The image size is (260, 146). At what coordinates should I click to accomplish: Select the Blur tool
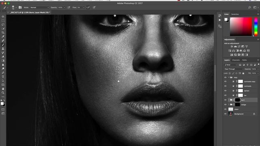(x=3, y=65)
